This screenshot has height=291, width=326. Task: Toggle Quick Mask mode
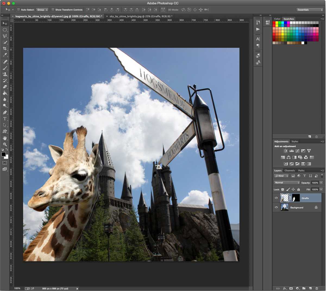pyautogui.click(x=5, y=163)
